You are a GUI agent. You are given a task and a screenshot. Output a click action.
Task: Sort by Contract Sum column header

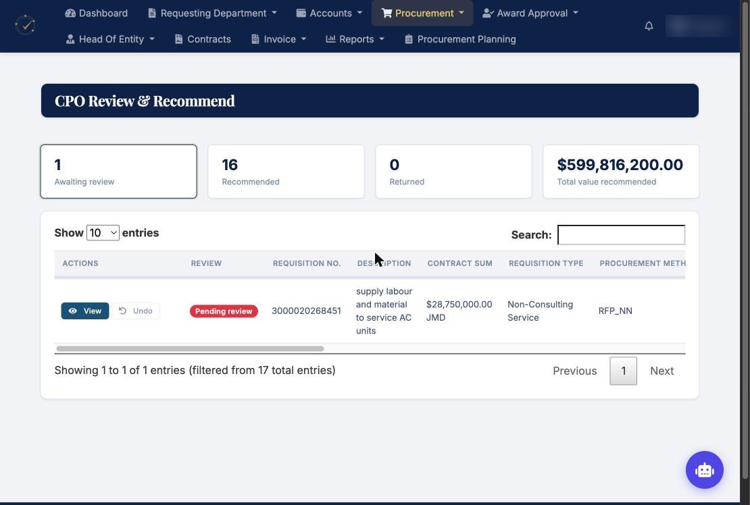(459, 263)
